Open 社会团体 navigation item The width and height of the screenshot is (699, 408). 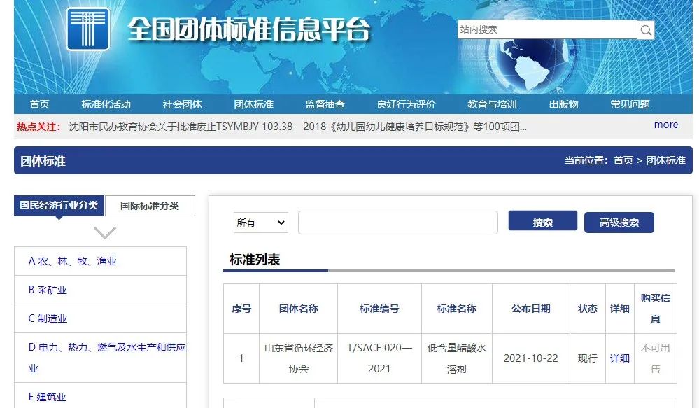(x=183, y=104)
